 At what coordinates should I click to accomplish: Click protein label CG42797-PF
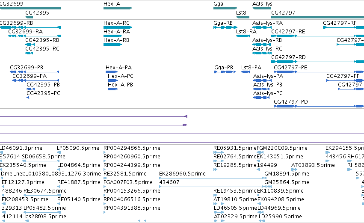(343, 76)
